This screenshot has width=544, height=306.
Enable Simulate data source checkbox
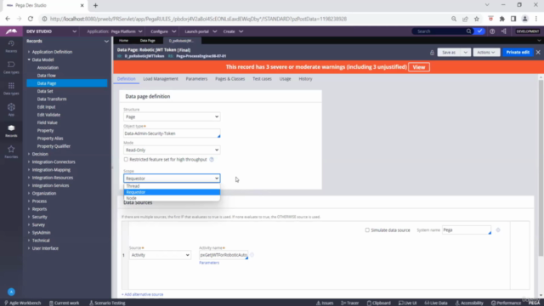[x=367, y=230]
